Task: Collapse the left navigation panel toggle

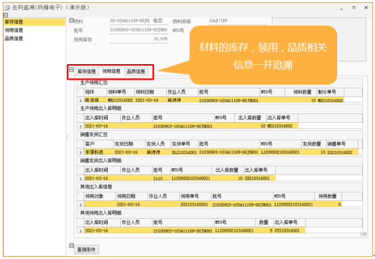Action: (6, 15)
